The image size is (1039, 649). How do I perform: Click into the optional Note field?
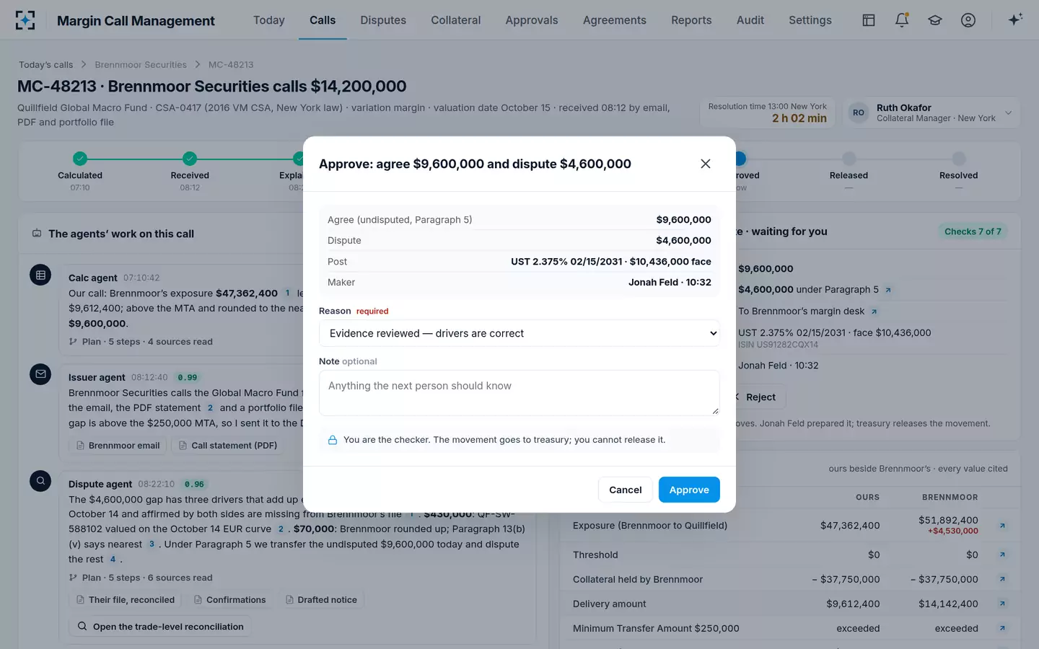(519, 393)
